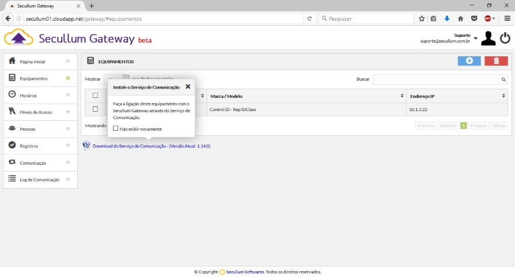Image resolution: width=515 pixels, height=278 pixels.
Task: Check the Control iD equipment row checkbox
Action: 96,109
